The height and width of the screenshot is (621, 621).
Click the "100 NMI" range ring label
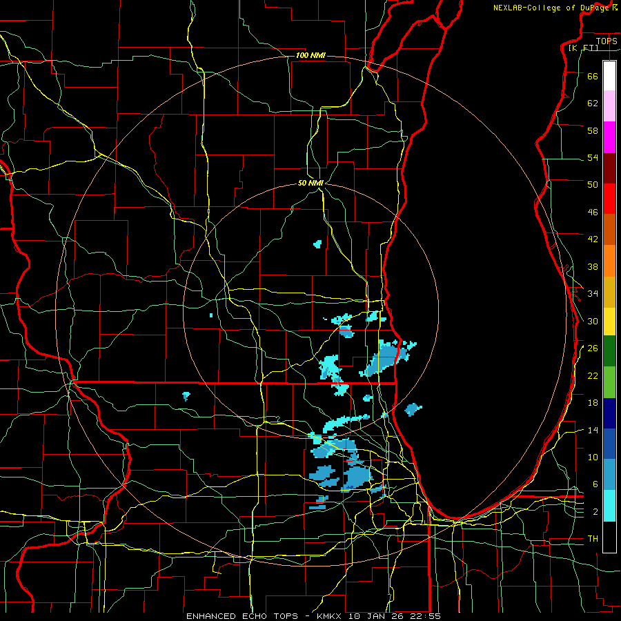pyautogui.click(x=310, y=55)
